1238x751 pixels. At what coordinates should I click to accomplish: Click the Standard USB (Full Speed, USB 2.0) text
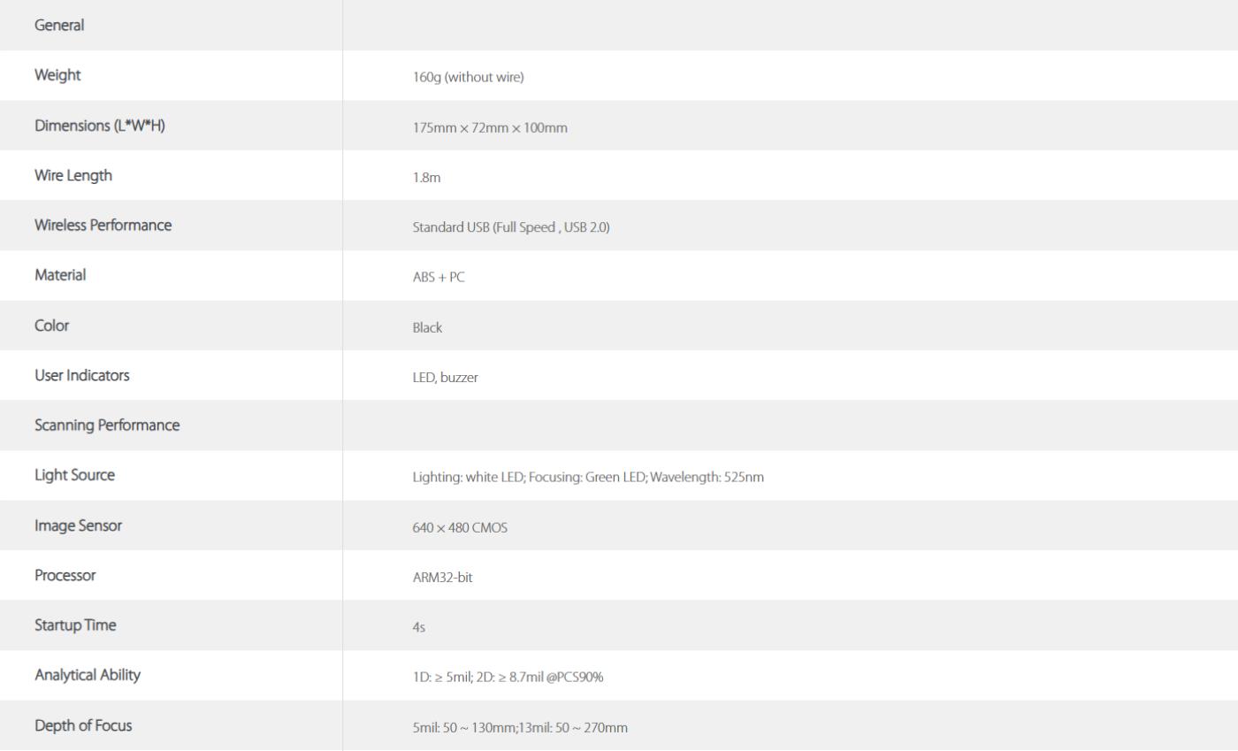click(511, 227)
